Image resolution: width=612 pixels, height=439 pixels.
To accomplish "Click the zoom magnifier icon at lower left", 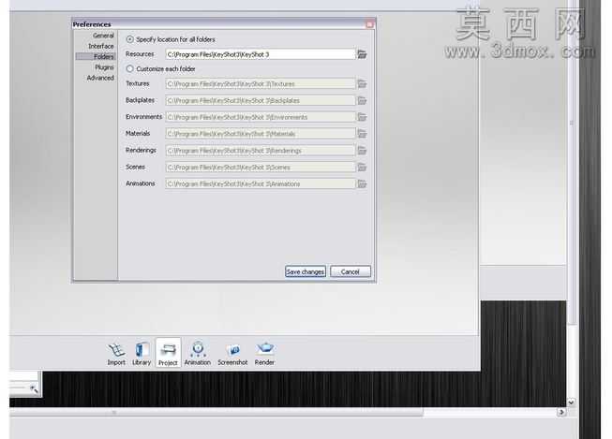I will tap(34, 388).
